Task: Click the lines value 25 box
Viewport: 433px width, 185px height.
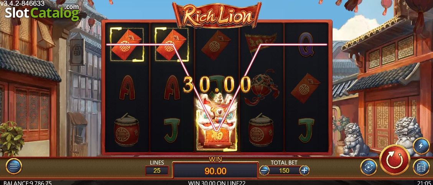Action: point(157,171)
